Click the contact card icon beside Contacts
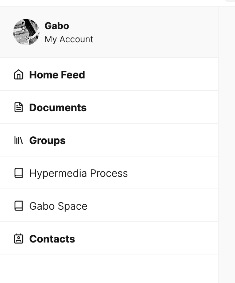 [x=18, y=239]
